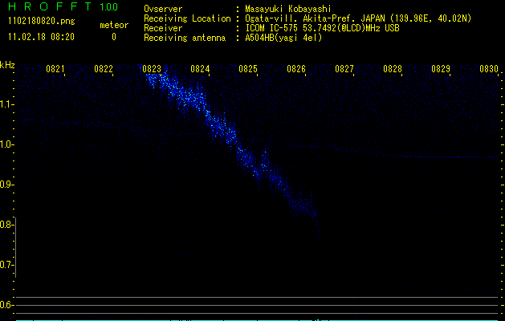
Task: Click time marker 0822
Action: 104,69
